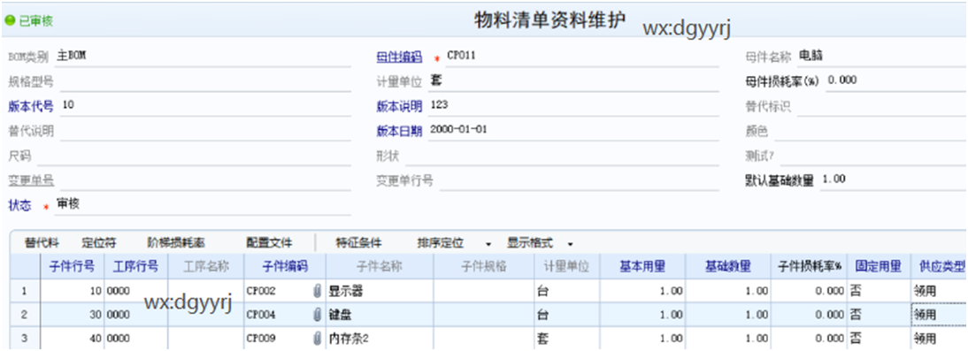Click the empty 尺码 field

pos(193,156)
